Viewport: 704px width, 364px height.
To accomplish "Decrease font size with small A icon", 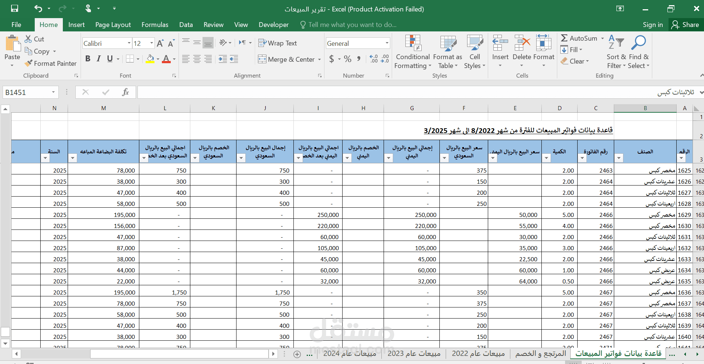I will 171,43.
